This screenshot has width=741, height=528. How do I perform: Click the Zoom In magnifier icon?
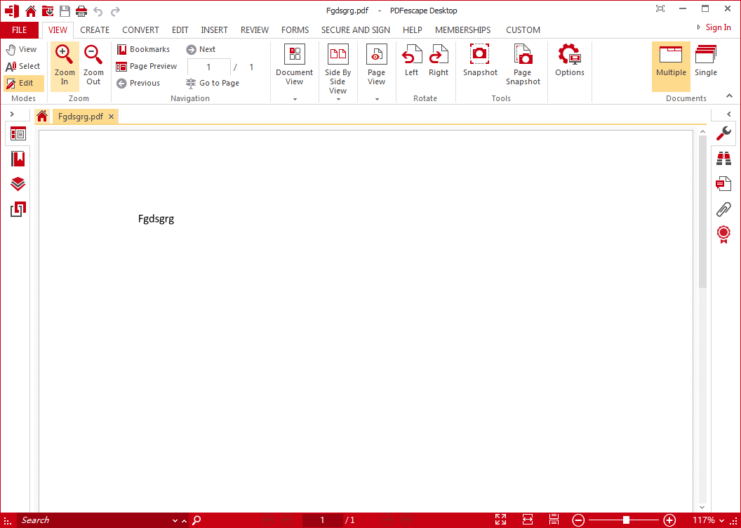point(65,55)
